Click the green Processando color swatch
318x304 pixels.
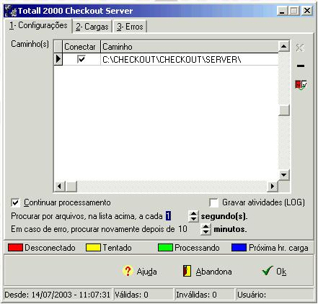[165, 248]
